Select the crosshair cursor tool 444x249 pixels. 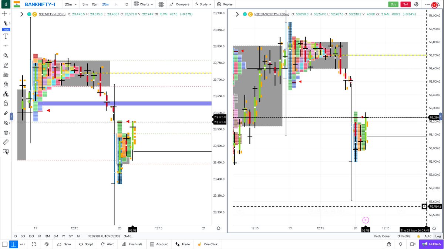(5, 13)
